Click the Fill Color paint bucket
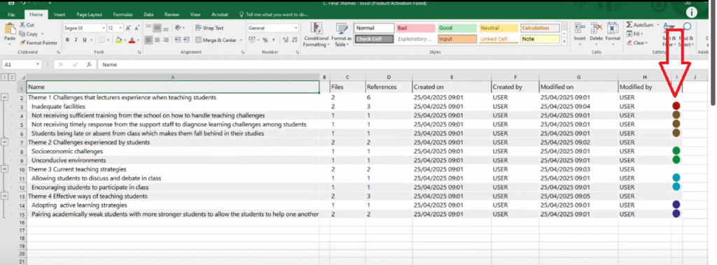 coord(119,41)
